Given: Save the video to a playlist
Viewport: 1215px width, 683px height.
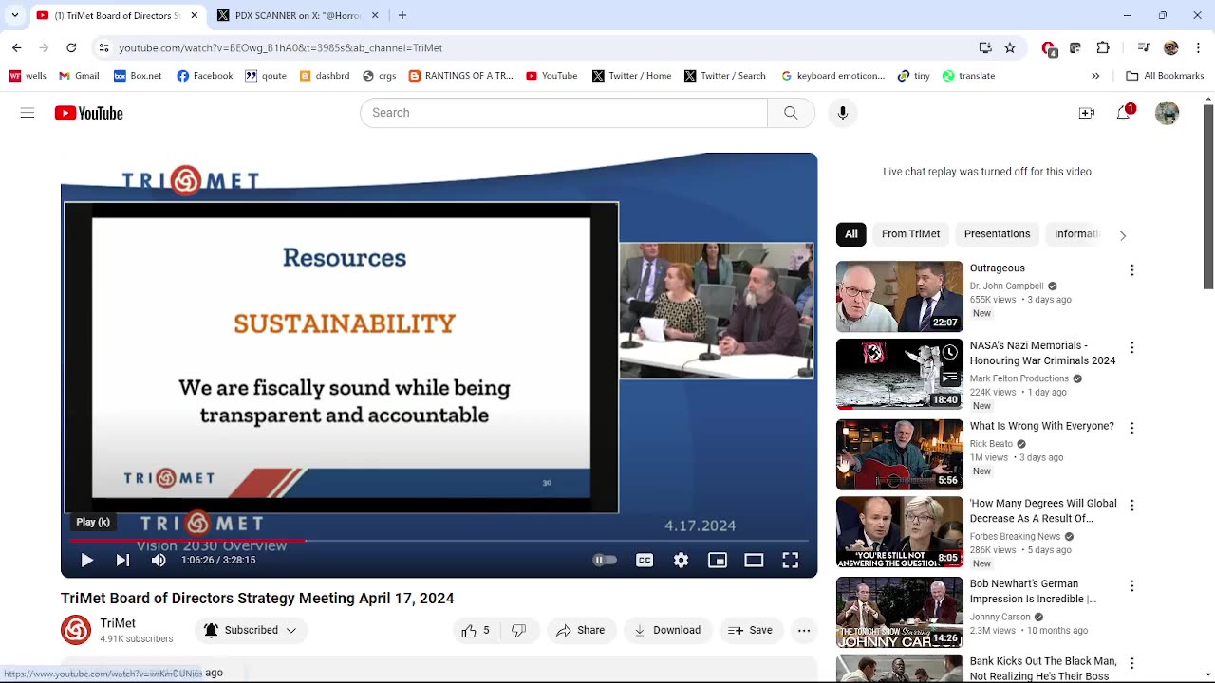Looking at the screenshot, I should click(x=750, y=630).
